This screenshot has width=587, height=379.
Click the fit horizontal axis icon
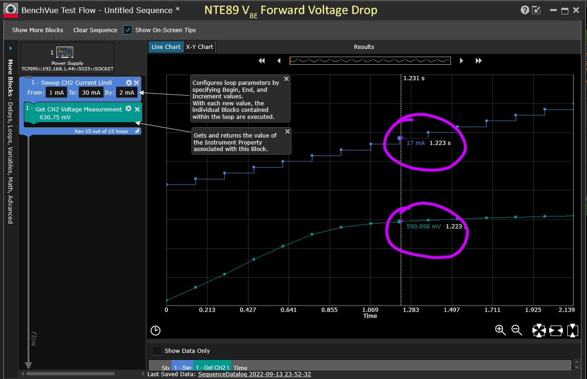click(556, 331)
